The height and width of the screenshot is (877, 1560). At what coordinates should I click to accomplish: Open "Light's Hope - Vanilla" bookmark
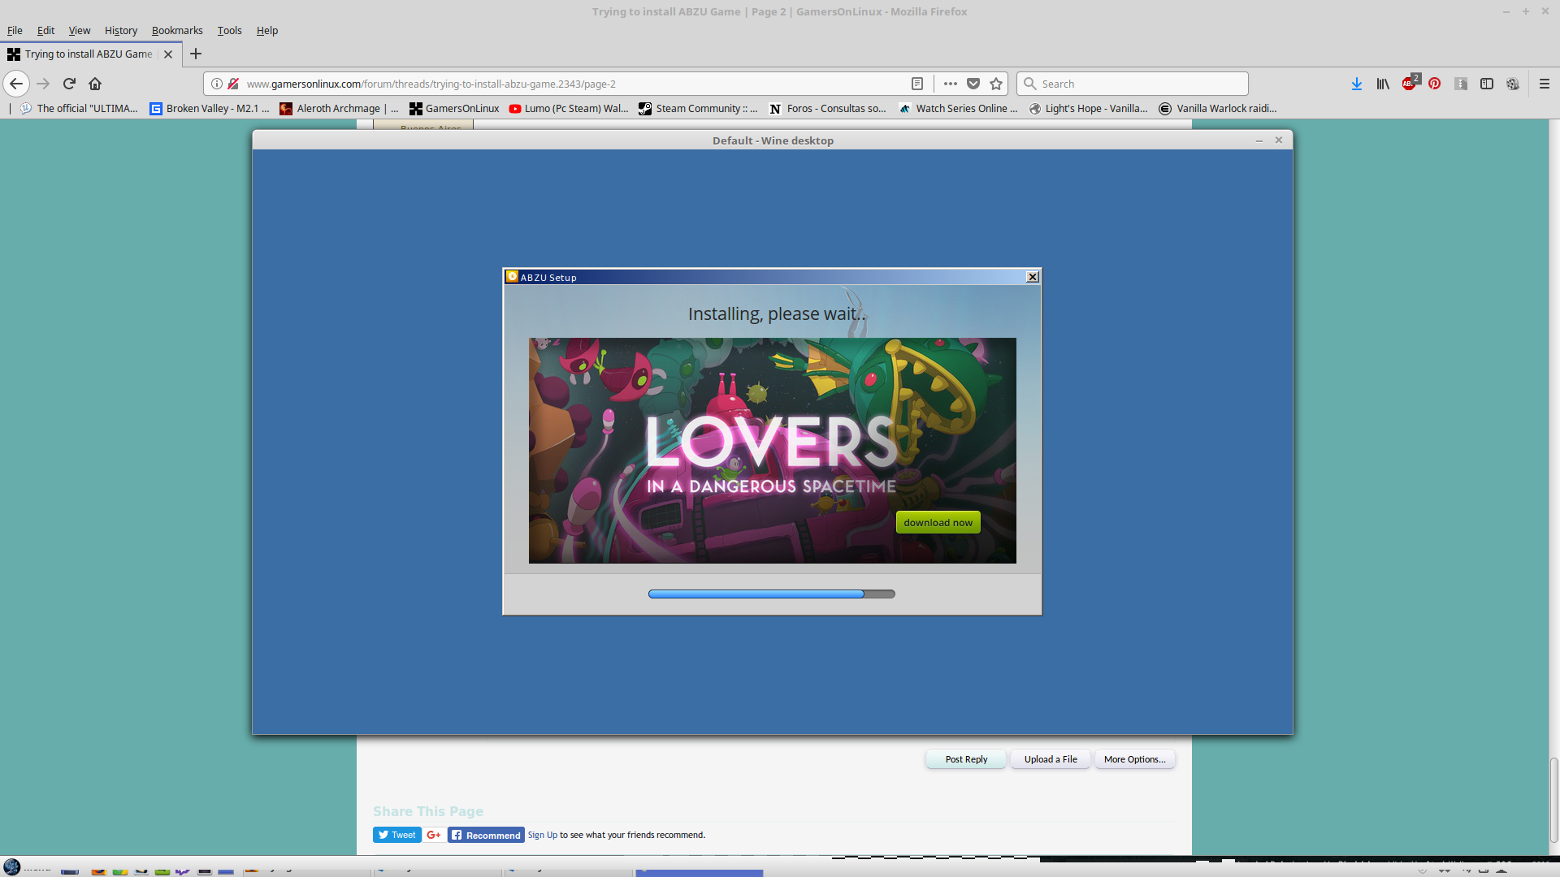(1089, 108)
